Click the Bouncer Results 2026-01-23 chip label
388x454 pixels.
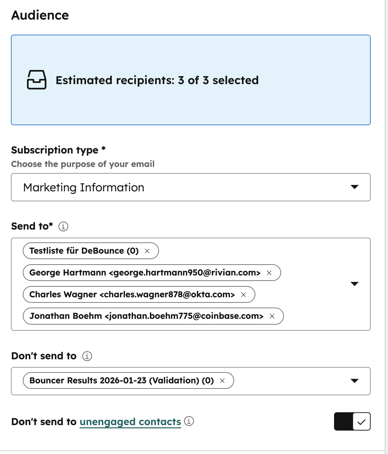121,380
